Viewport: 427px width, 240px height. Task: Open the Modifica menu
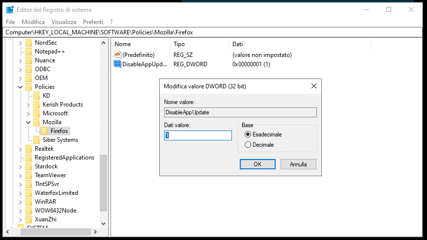(33, 22)
